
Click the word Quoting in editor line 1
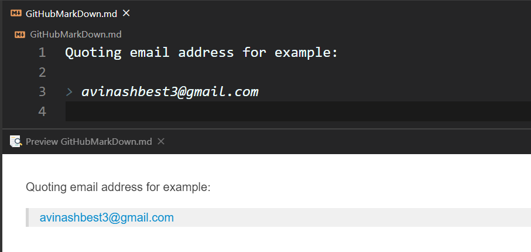[93, 53]
